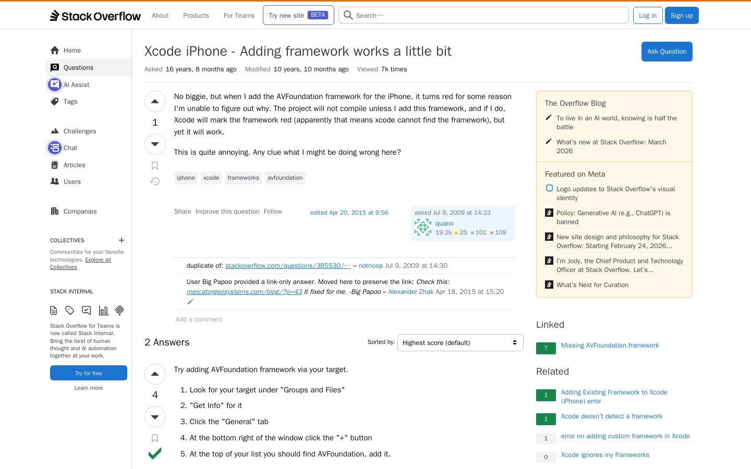This screenshot has height=469, width=751.
Task: Click the Stack Internal bar chart icon
Action: (103, 311)
